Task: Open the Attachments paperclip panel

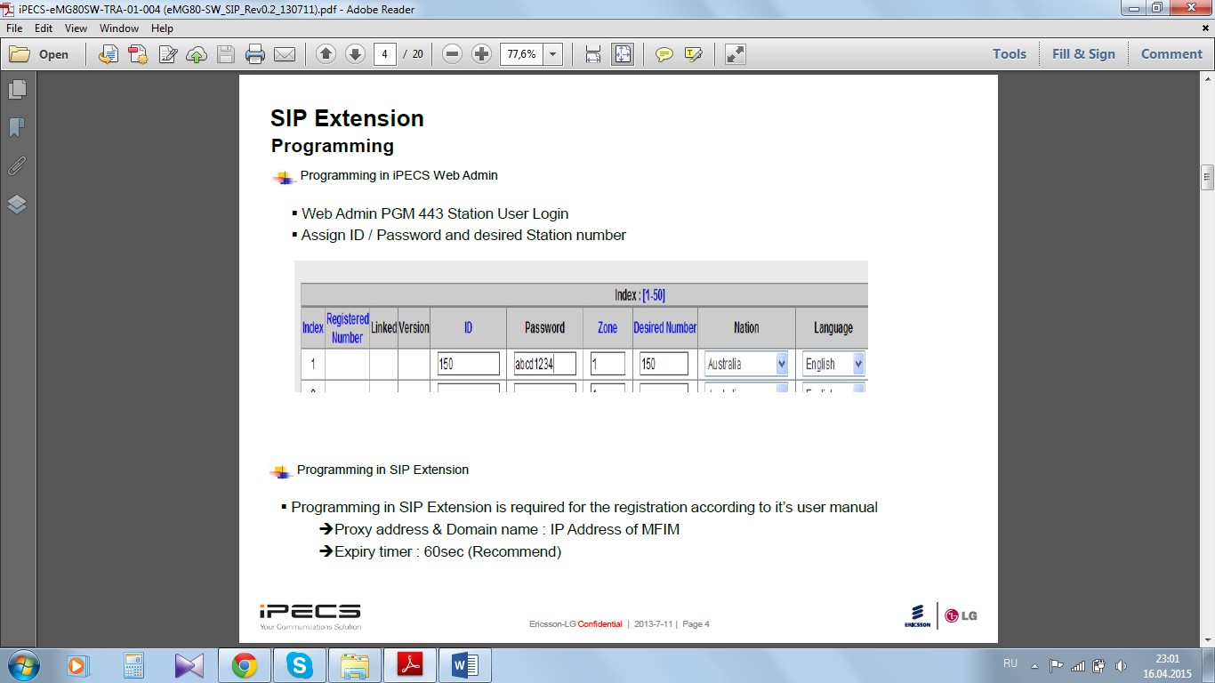Action: tap(17, 166)
